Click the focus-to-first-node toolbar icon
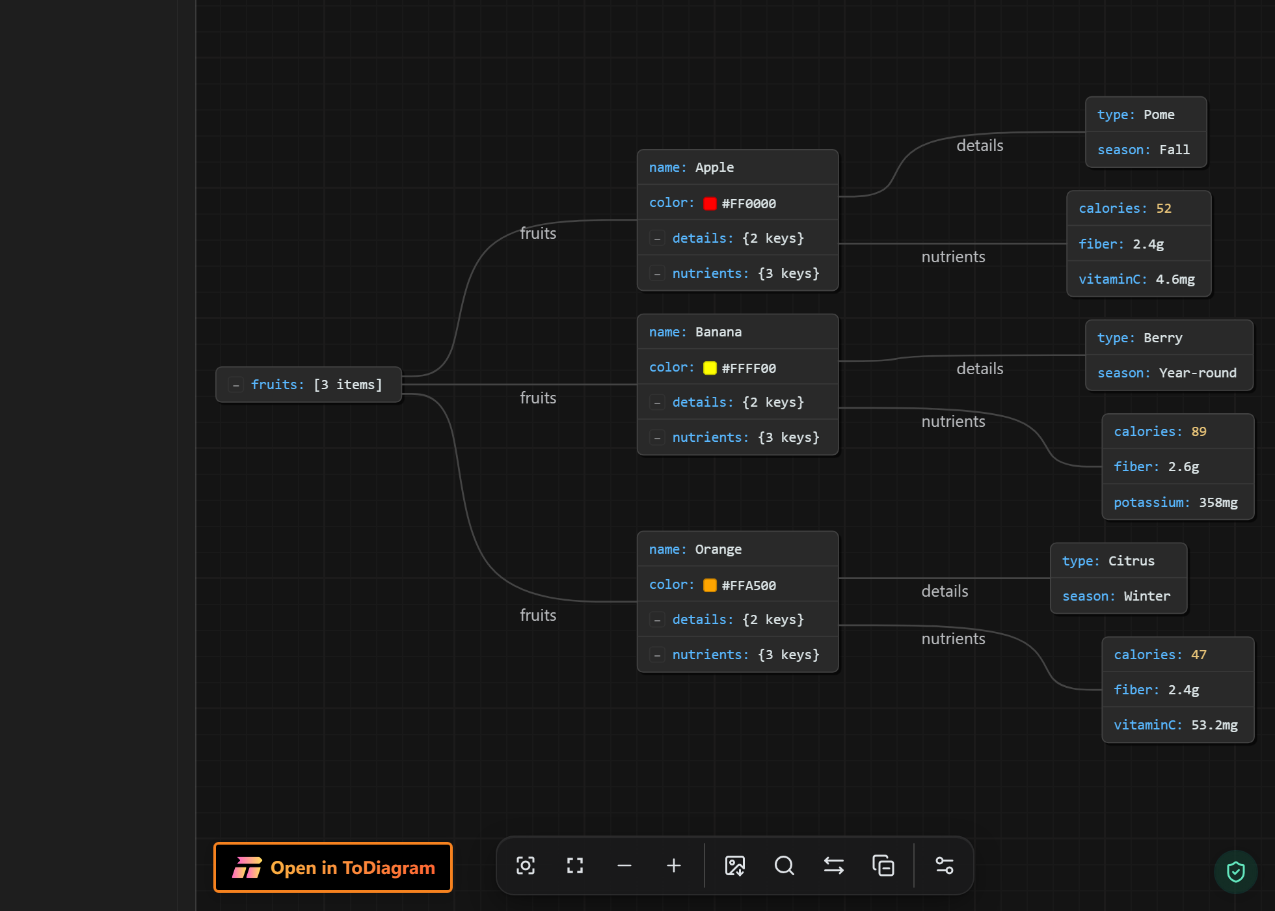Image resolution: width=1275 pixels, height=911 pixels. tap(526, 865)
